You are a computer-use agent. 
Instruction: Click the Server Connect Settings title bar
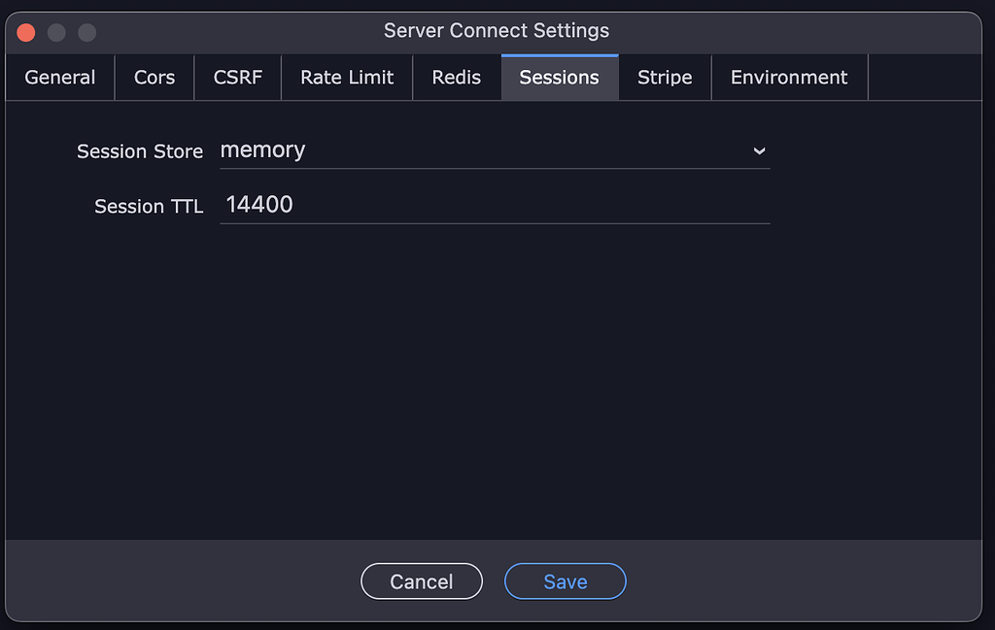point(497,30)
